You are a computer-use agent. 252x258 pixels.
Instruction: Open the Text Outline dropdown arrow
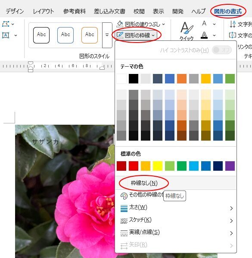coord(214,35)
